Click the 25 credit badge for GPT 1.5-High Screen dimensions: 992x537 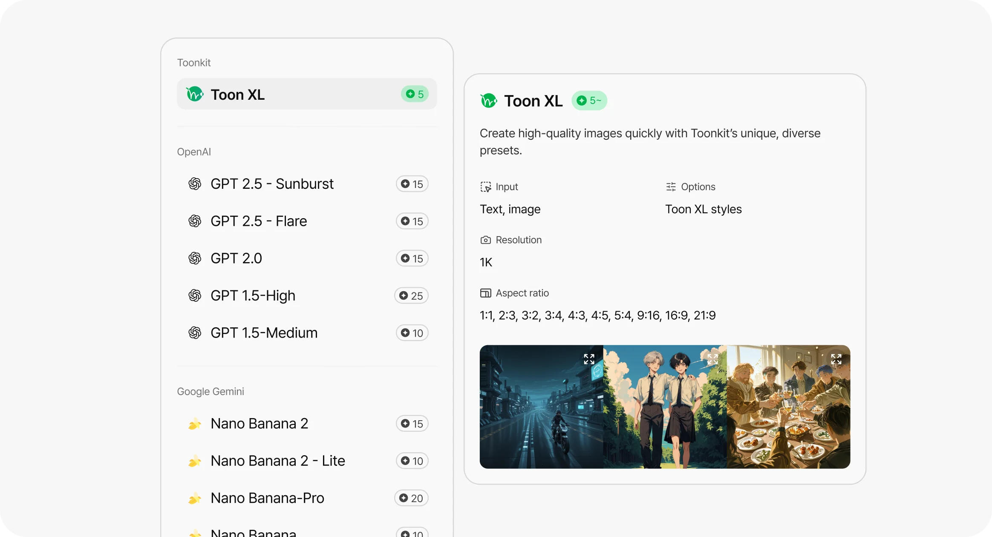point(411,296)
